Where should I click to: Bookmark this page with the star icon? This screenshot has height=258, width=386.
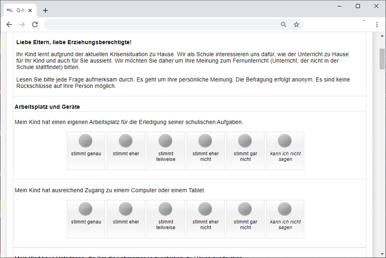pyautogui.click(x=296, y=24)
